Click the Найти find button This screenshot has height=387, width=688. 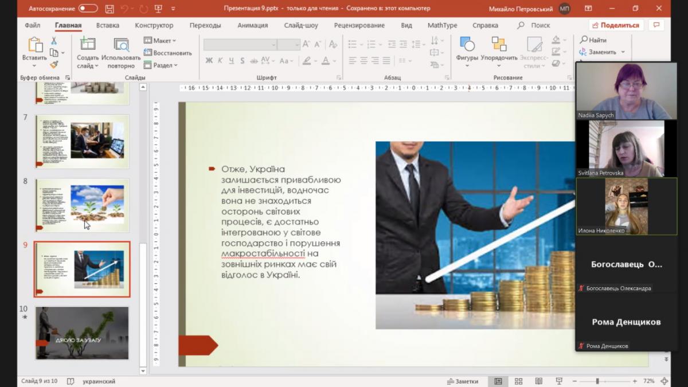(593, 40)
